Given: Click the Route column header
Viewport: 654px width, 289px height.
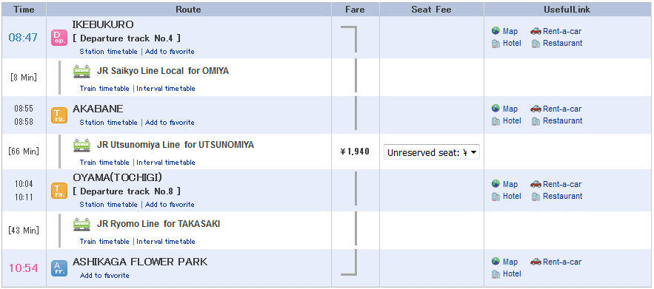Looking at the screenshot, I should (189, 9).
